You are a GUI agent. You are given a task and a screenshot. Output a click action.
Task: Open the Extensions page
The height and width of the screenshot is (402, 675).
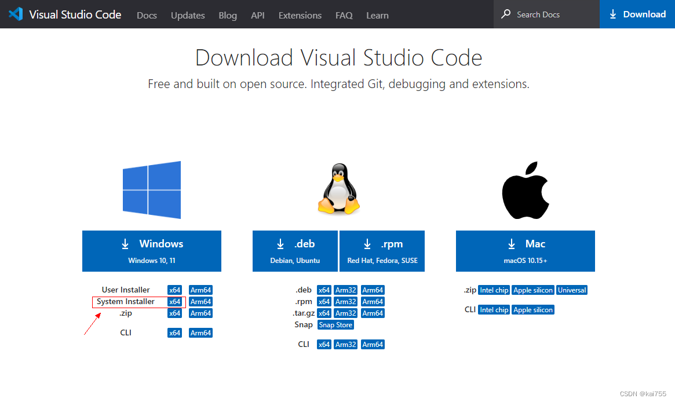pyautogui.click(x=300, y=16)
